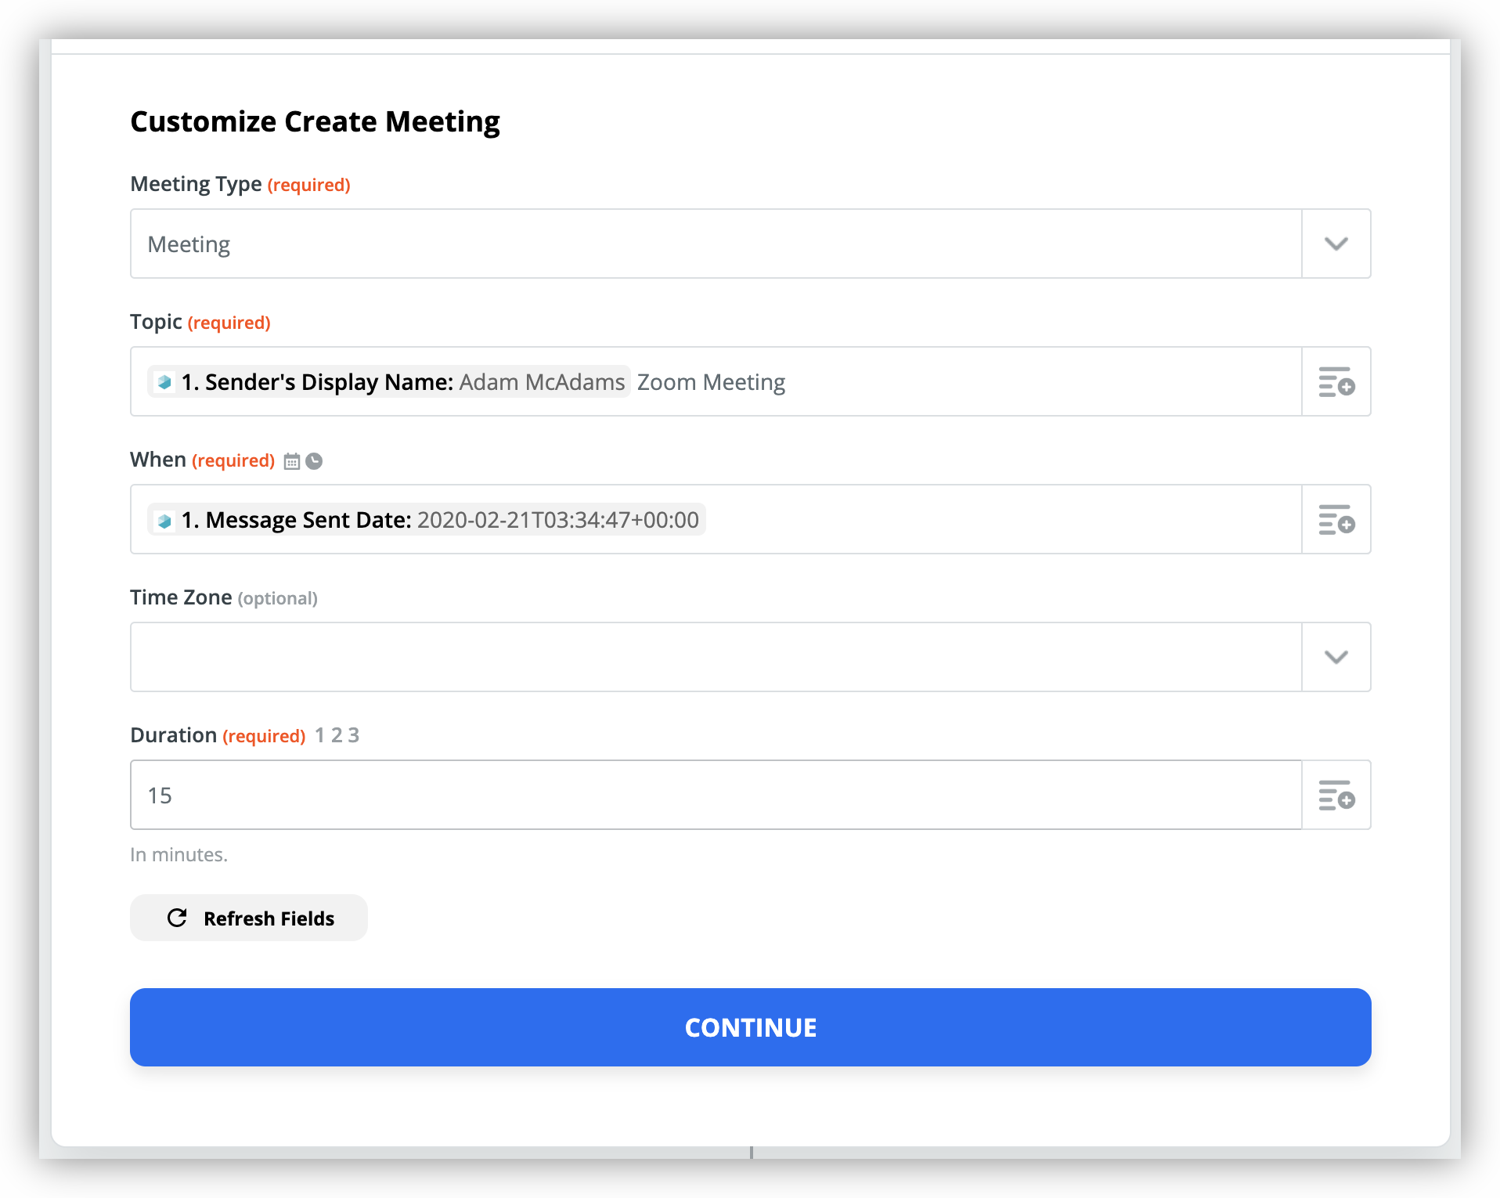Click the calendar icon beside When label
The image size is (1500, 1198).
(292, 461)
